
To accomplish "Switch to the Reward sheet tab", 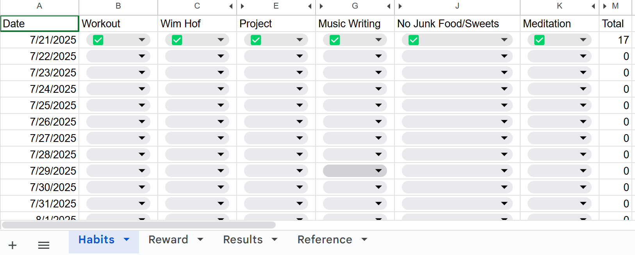I will 168,239.
